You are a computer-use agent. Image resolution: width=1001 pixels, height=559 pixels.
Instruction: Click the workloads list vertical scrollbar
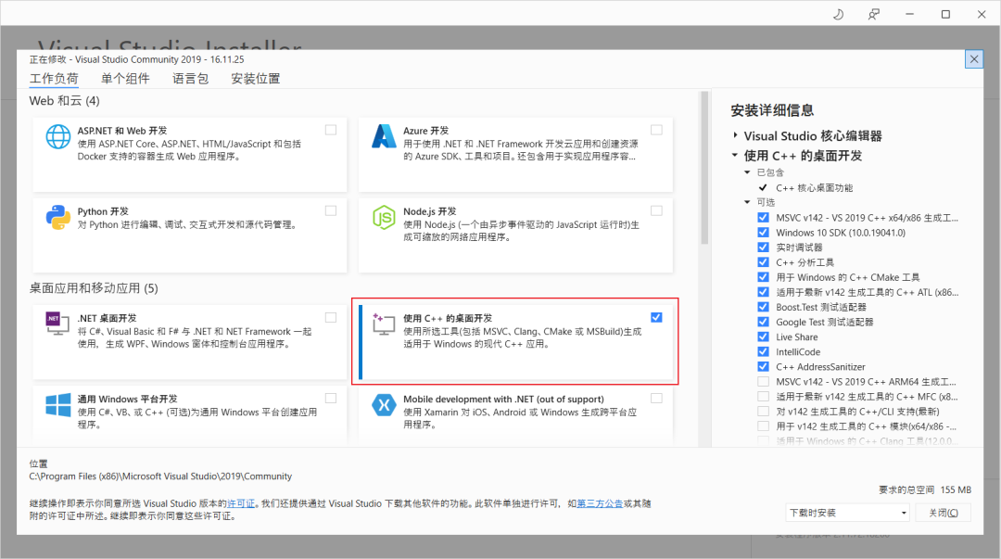pos(704,168)
